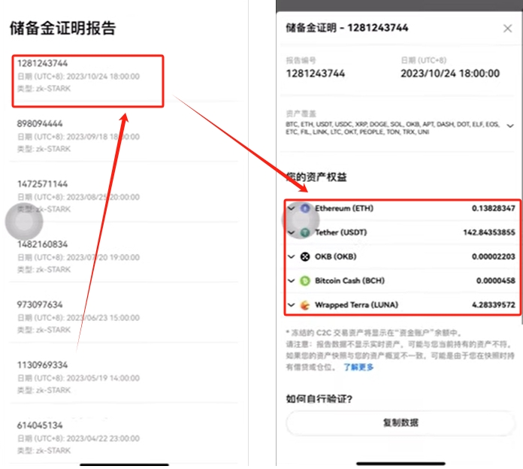Expand the Wrapped Terra (LUNA) row chevron

[292, 305]
